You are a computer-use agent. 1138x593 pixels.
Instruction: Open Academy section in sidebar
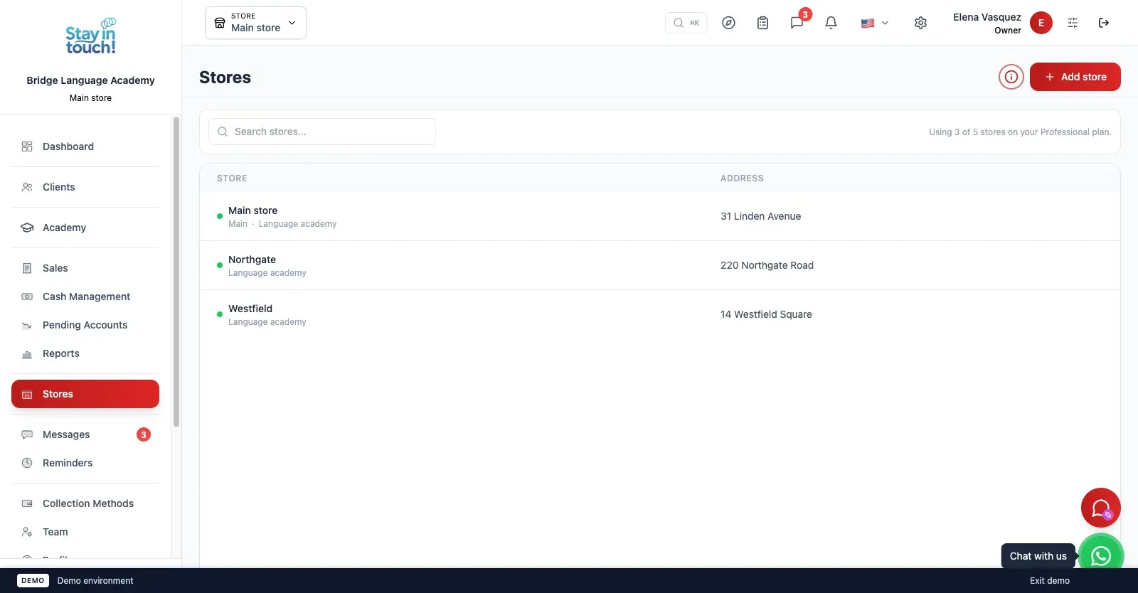(x=85, y=228)
